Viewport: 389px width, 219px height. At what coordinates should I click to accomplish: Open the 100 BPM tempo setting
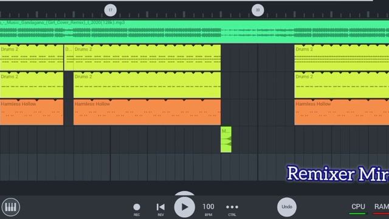point(208,209)
